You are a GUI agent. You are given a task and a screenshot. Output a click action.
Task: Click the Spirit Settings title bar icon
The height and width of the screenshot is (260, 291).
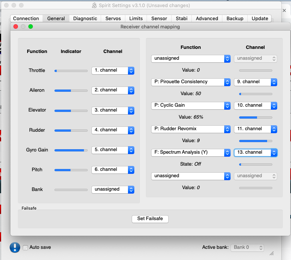coord(94,6)
